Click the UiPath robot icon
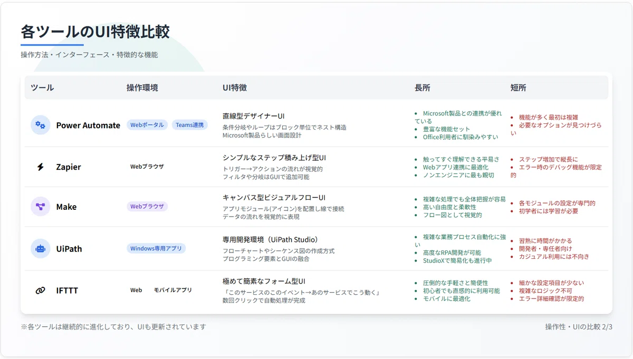 click(x=40, y=248)
